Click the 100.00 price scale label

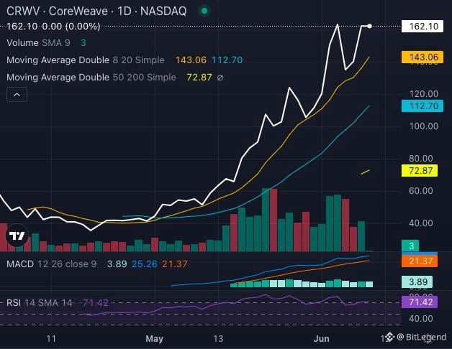(424, 126)
